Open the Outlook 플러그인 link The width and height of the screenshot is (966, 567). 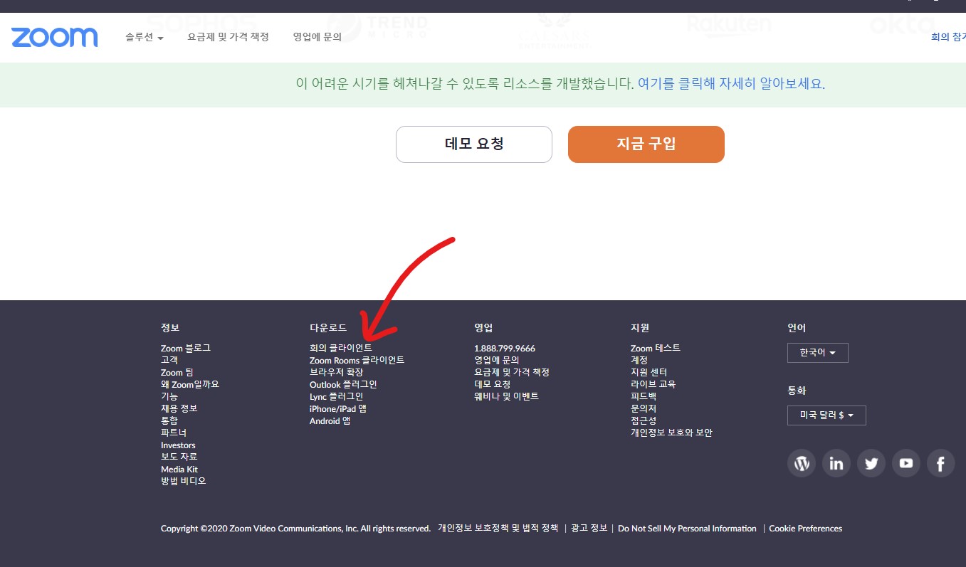(343, 384)
